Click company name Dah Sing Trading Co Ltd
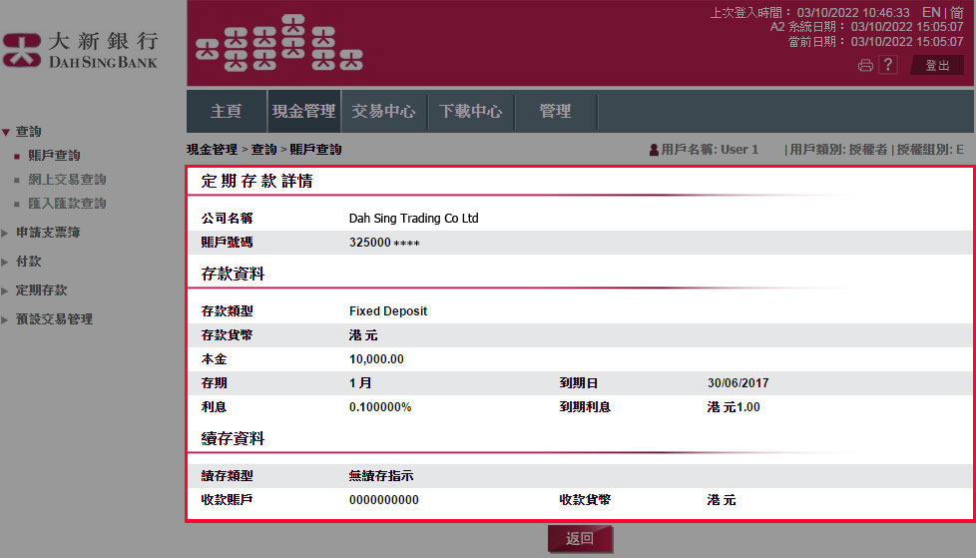Image resolution: width=976 pixels, height=558 pixels. click(x=414, y=218)
